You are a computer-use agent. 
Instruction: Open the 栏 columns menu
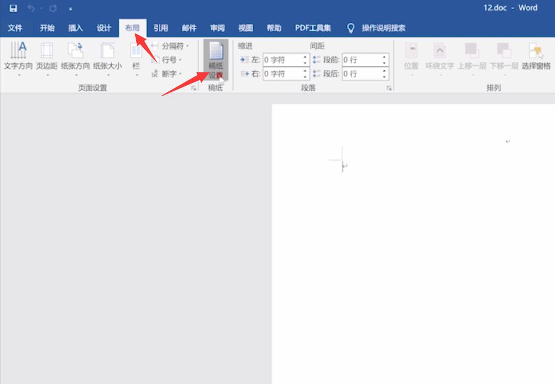coord(136,60)
